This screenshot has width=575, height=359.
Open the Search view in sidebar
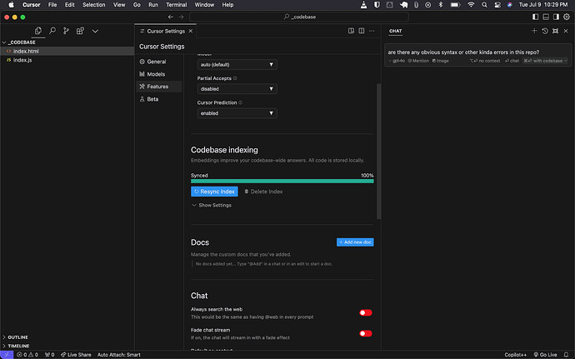coord(52,31)
